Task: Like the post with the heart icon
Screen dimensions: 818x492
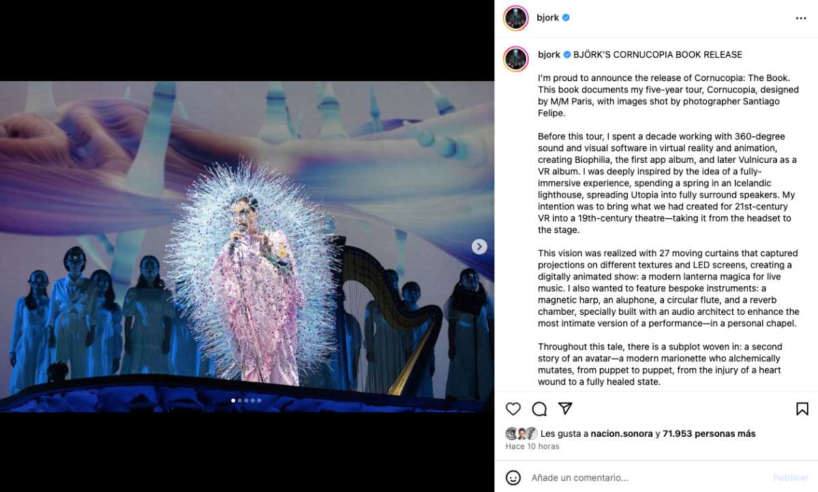Action: pos(513,409)
